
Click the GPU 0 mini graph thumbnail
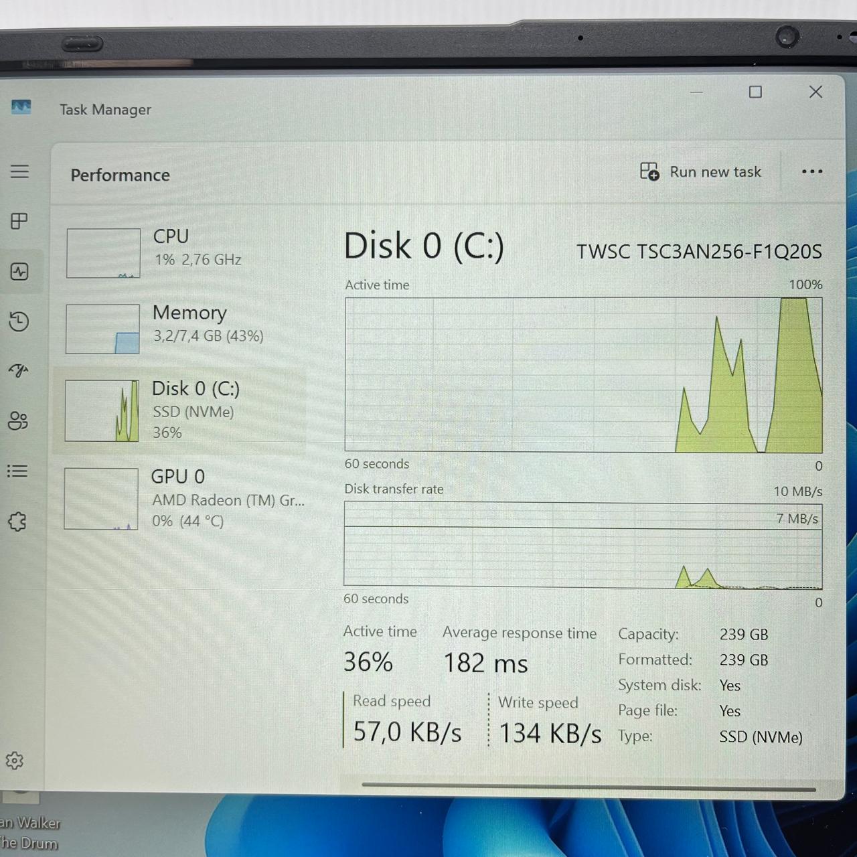101,499
